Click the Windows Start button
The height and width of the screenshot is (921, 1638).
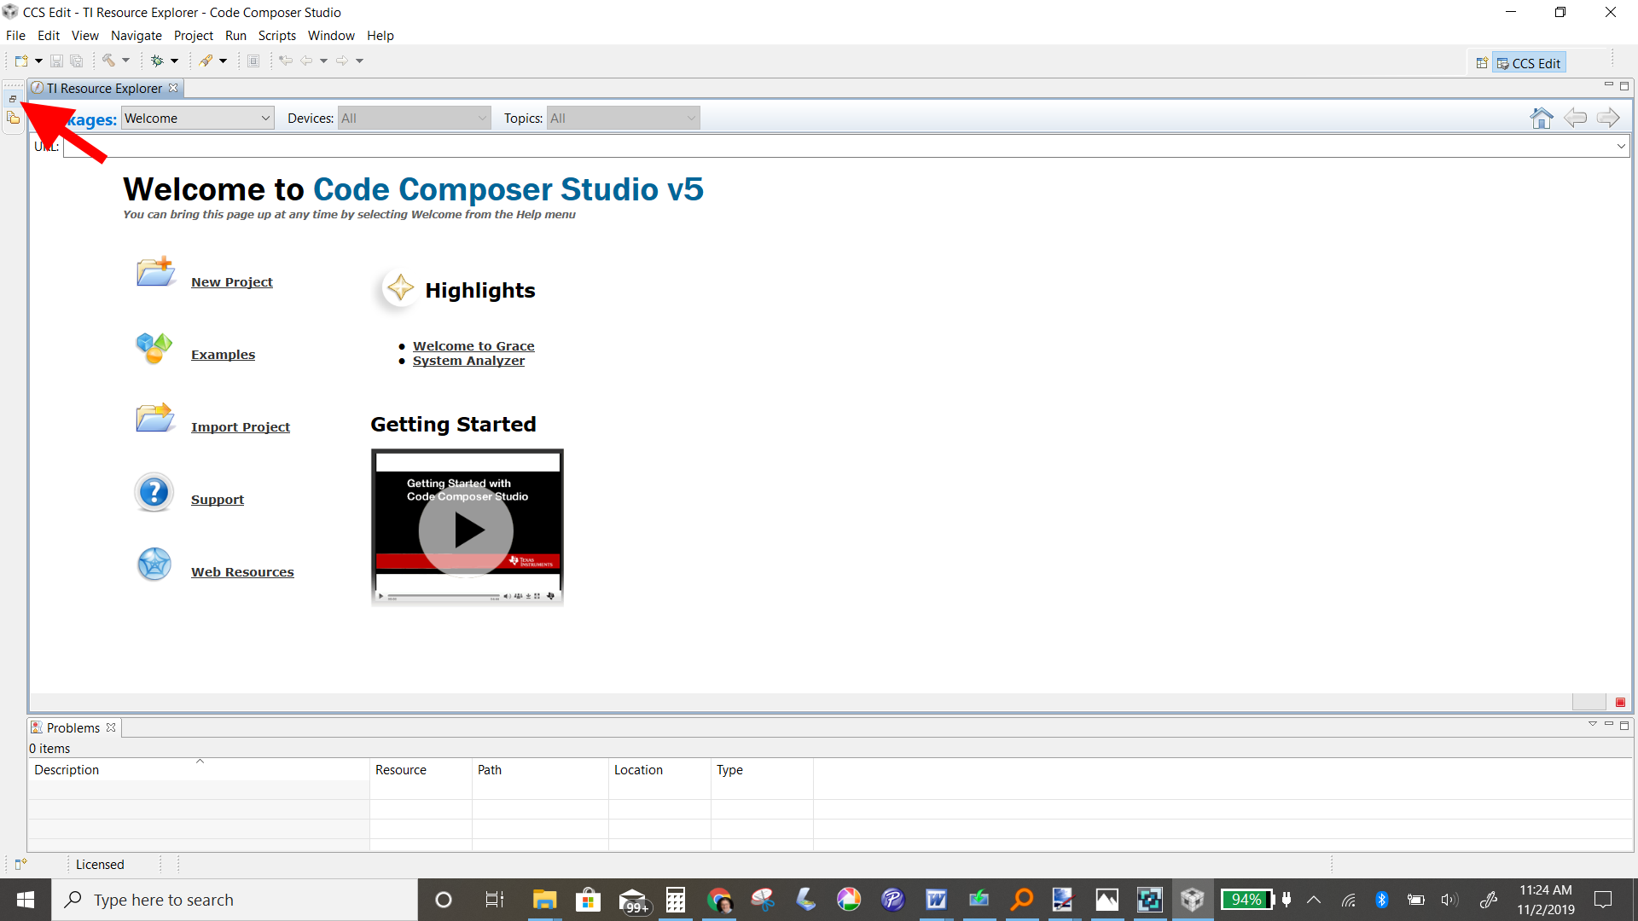pyautogui.click(x=26, y=900)
